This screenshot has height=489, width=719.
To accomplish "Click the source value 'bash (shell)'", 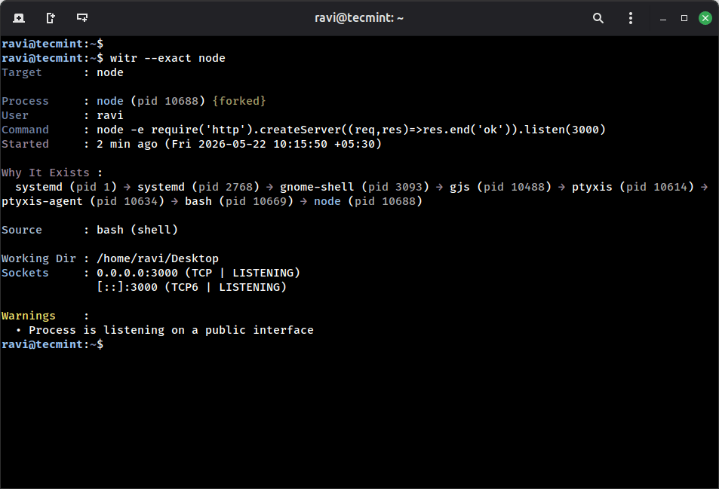I will [x=137, y=230].
